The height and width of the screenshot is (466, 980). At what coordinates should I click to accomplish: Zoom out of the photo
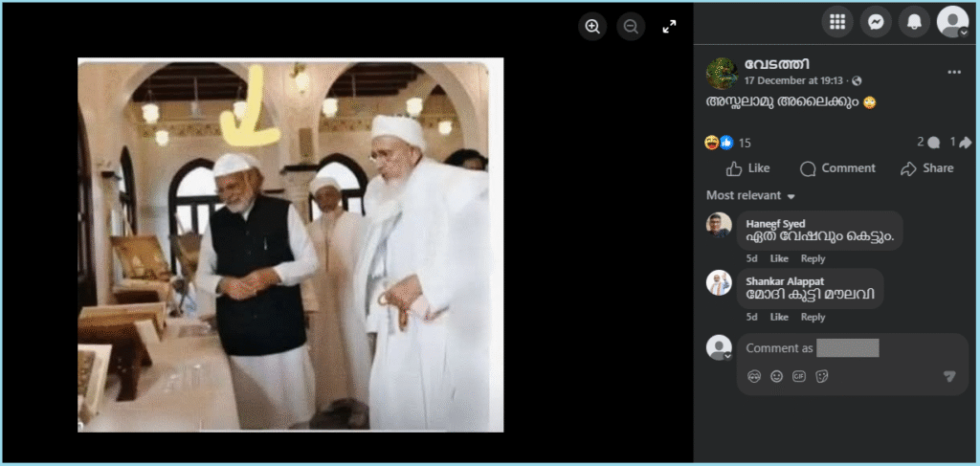tap(631, 27)
